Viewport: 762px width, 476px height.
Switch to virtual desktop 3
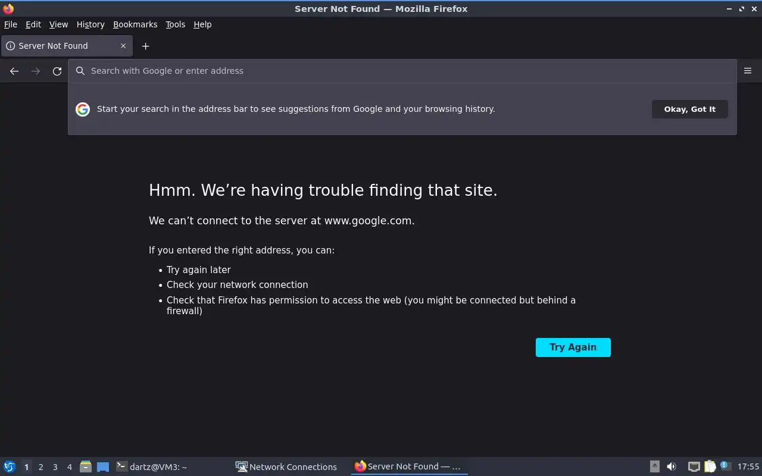(55, 467)
